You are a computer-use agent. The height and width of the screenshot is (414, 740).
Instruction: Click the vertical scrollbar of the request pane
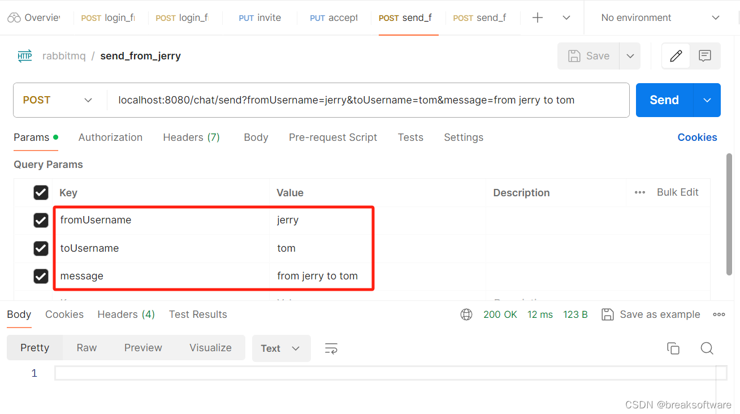click(x=729, y=214)
